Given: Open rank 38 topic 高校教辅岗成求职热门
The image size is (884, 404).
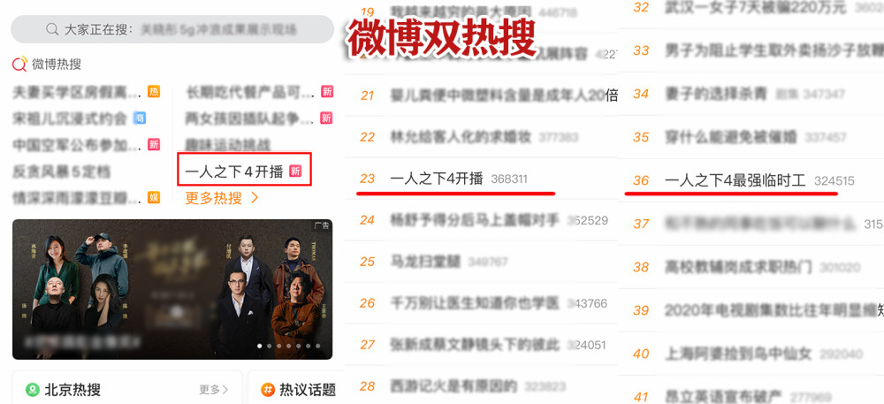Looking at the screenshot, I should (738, 266).
